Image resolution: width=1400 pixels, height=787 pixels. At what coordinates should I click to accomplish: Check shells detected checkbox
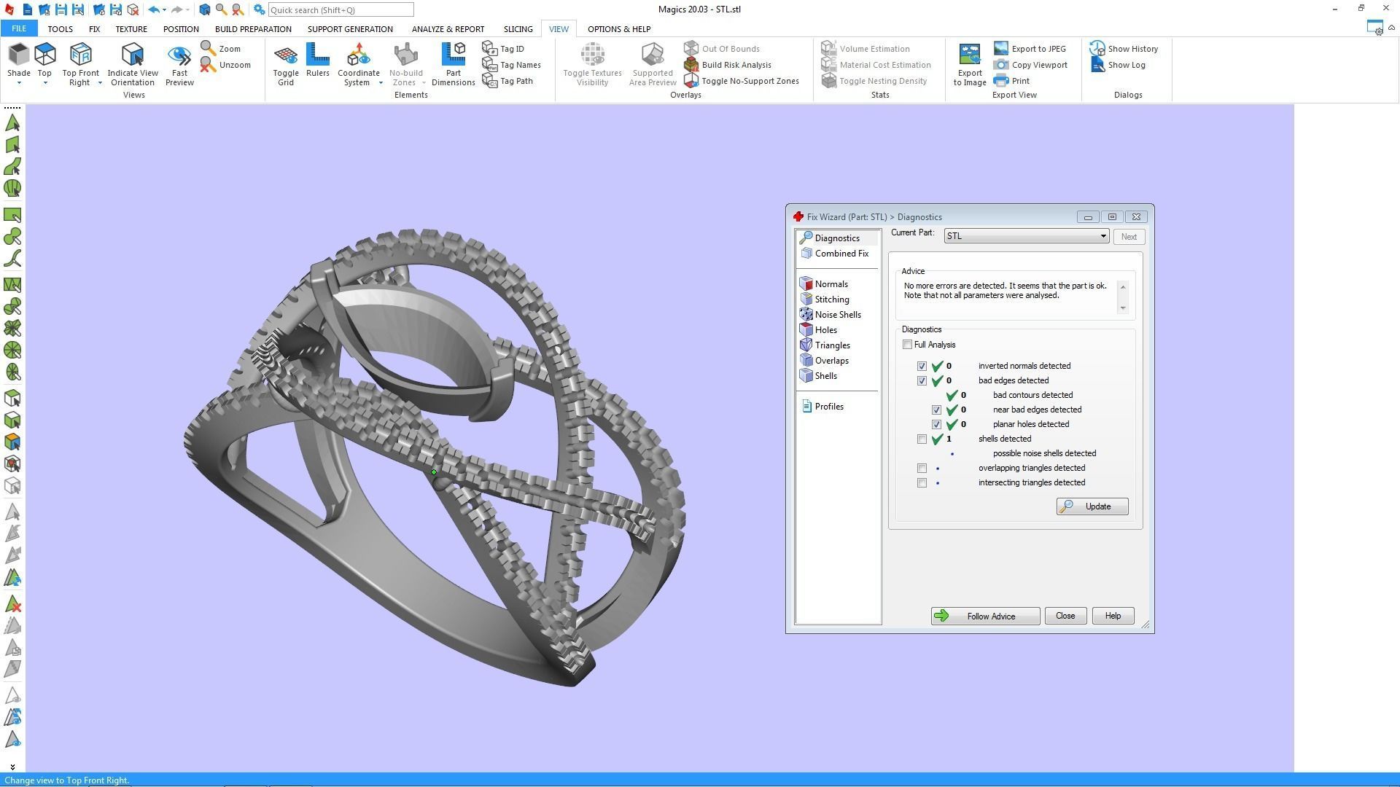(922, 439)
